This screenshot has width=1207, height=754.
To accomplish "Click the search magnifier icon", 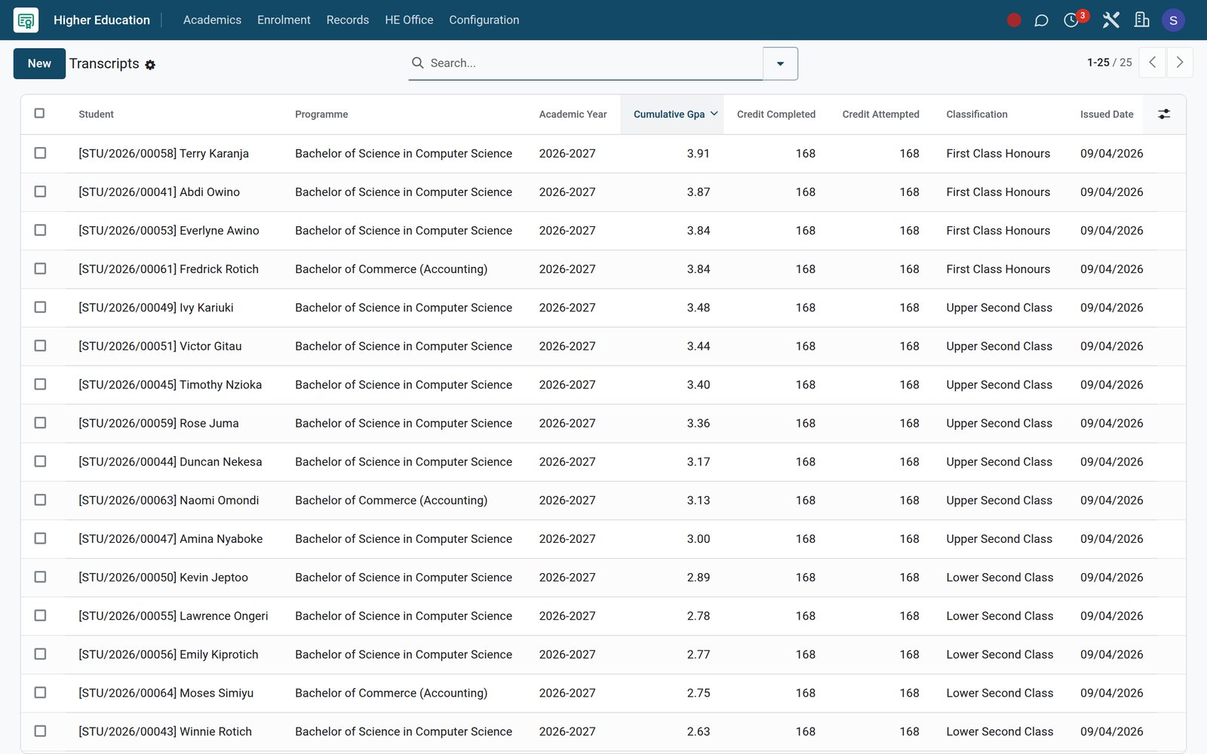I will point(417,63).
